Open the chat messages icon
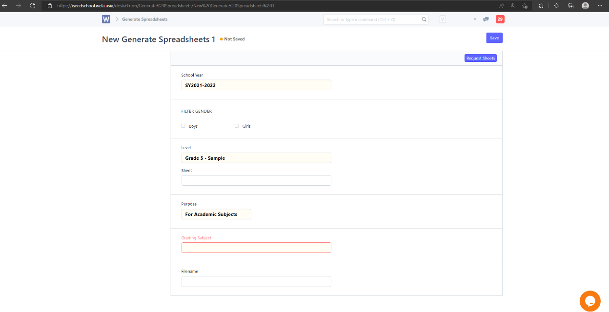 click(x=486, y=19)
